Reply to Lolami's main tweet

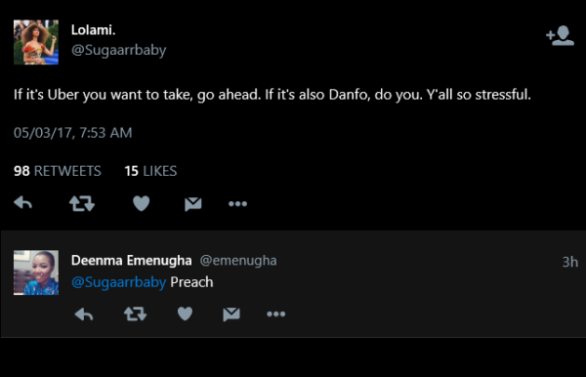pyautogui.click(x=23, y=203)
